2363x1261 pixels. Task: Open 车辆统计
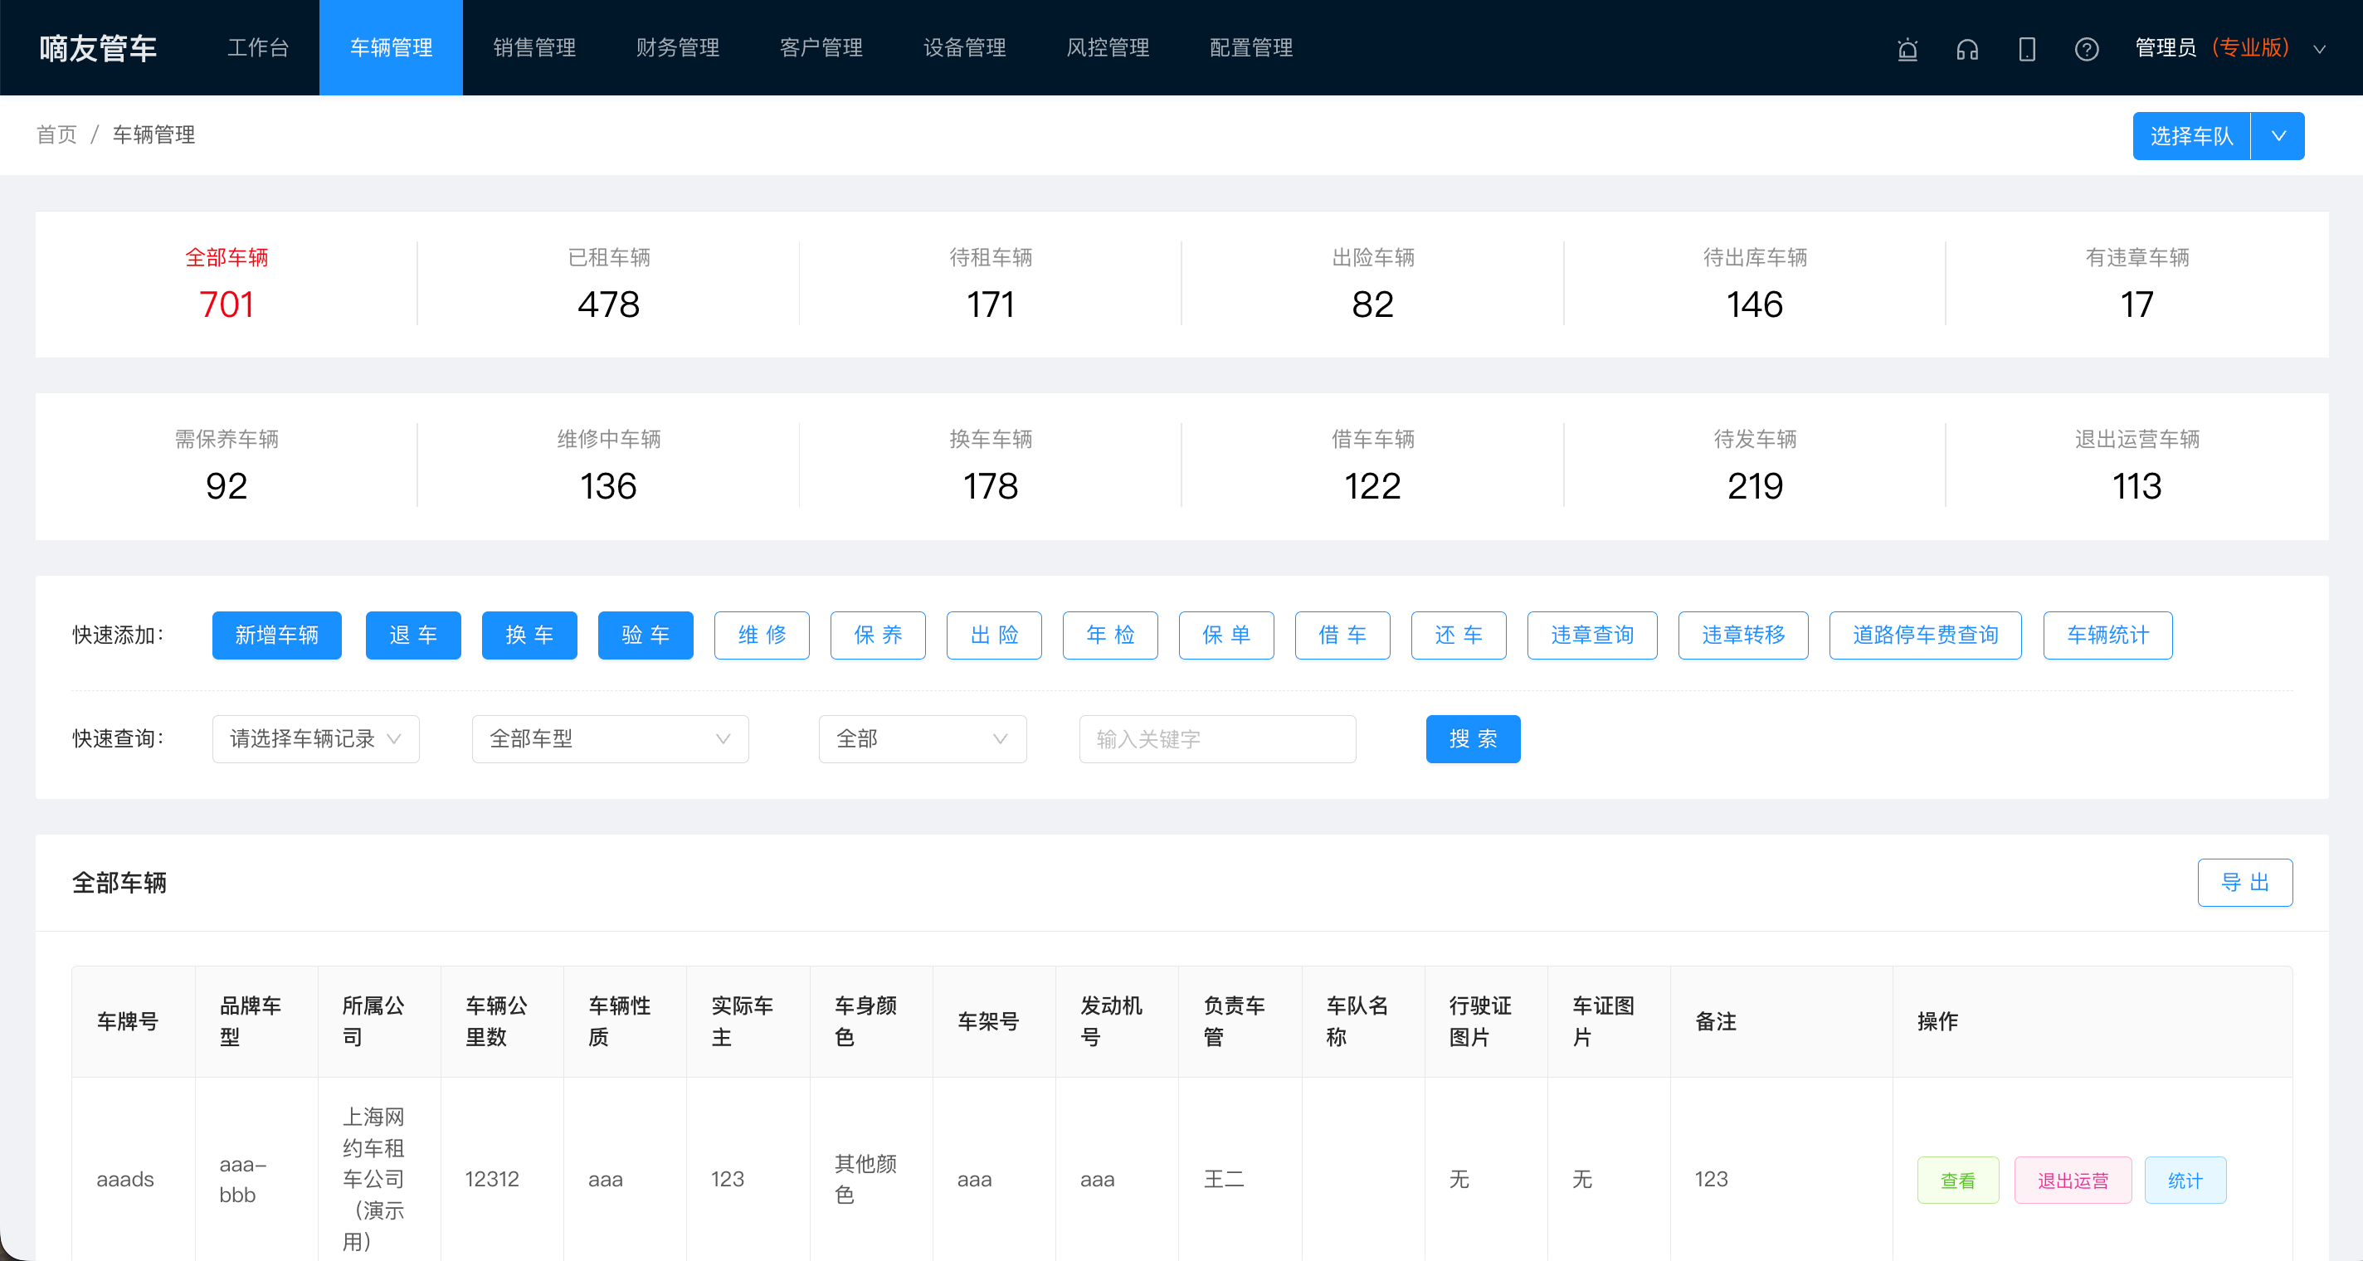click(x=2107, y=635)
